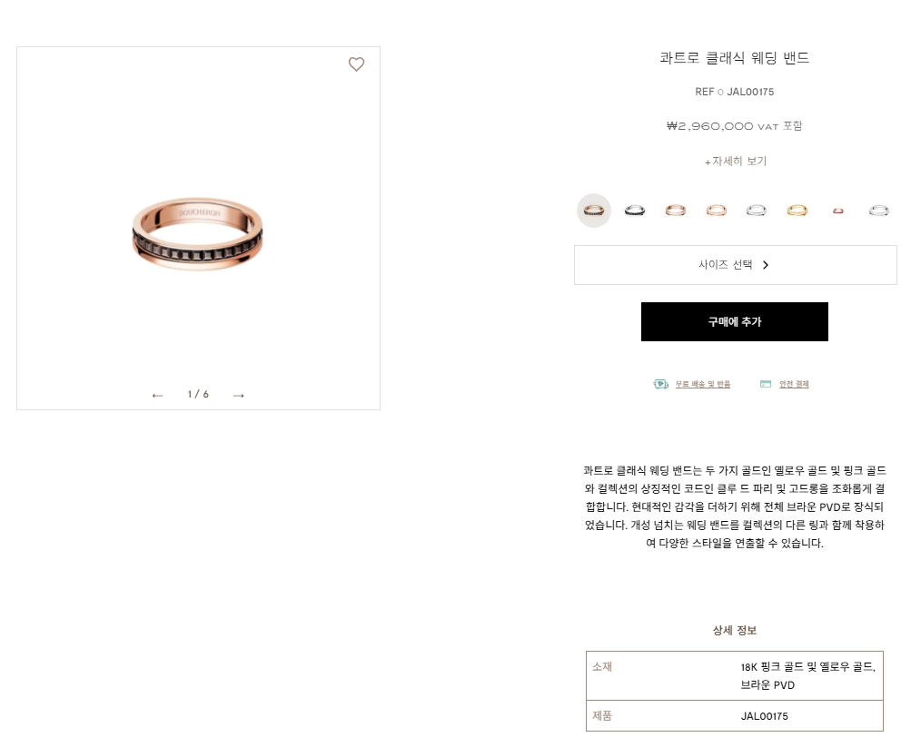Select the pink gold with brown PVD variant
Viewport: 901px width, 737px height.
click(x=594, y=211)
